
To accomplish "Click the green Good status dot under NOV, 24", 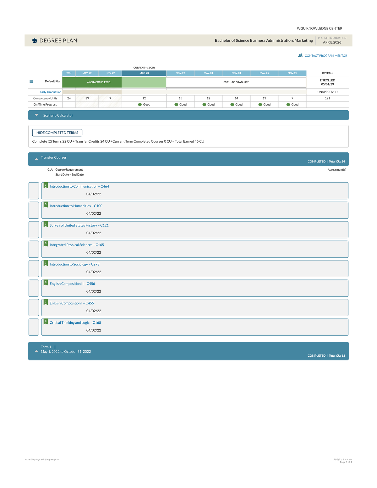I will click(x=232, y=105).
